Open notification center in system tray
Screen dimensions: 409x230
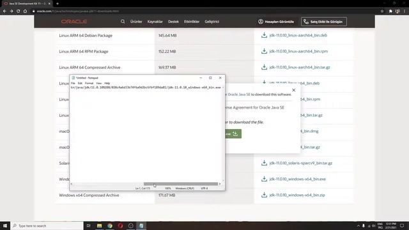pyautogui.click(x=402, y=226)
